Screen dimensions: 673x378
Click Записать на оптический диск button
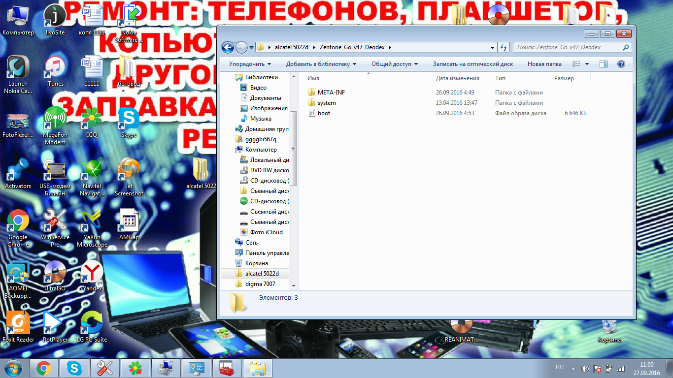coord(472,64)
